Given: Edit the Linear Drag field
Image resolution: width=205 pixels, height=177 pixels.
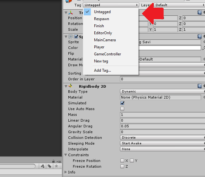Looking at the screenshot, I should (x=162, y=120).
